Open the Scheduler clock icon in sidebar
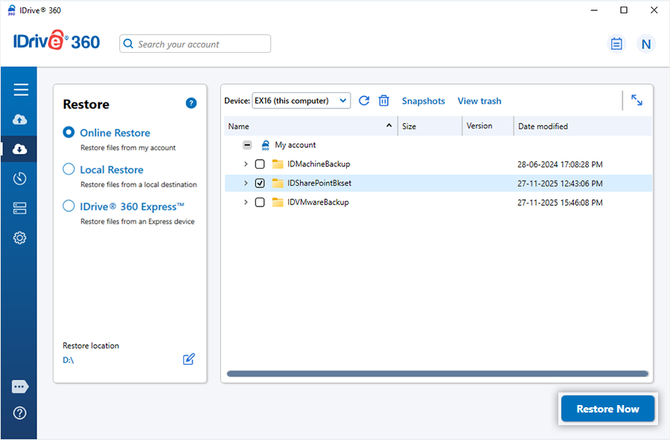The image size is (670, 440). click(20, 178)
